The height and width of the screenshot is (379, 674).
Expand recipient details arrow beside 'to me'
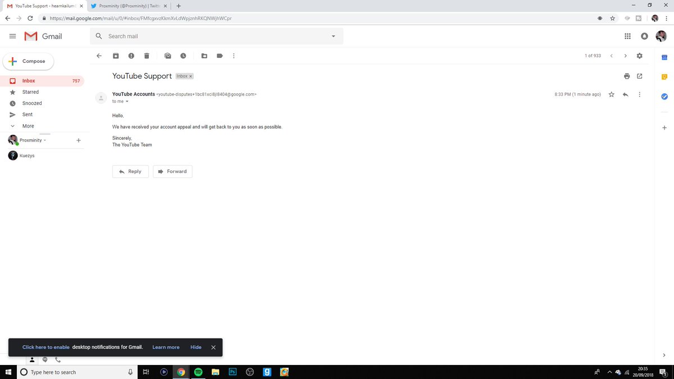coord(127,102)
